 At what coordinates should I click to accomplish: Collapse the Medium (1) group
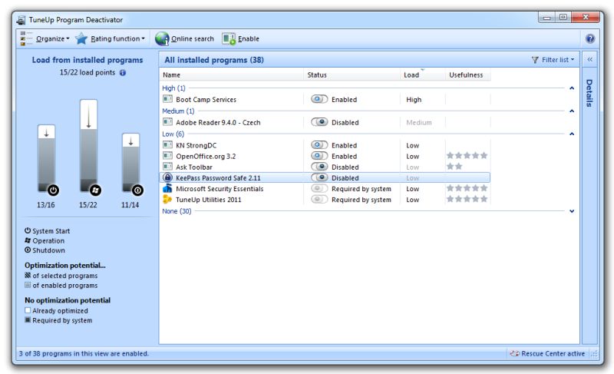tap(572, 111)
